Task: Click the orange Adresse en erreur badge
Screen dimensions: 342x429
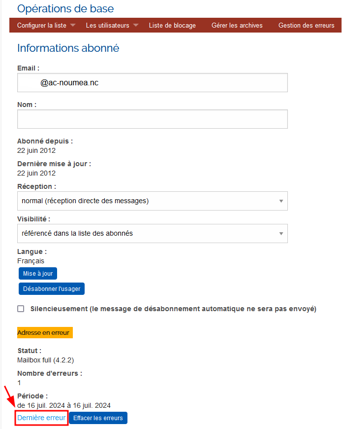Action: (x=45, y=333)
